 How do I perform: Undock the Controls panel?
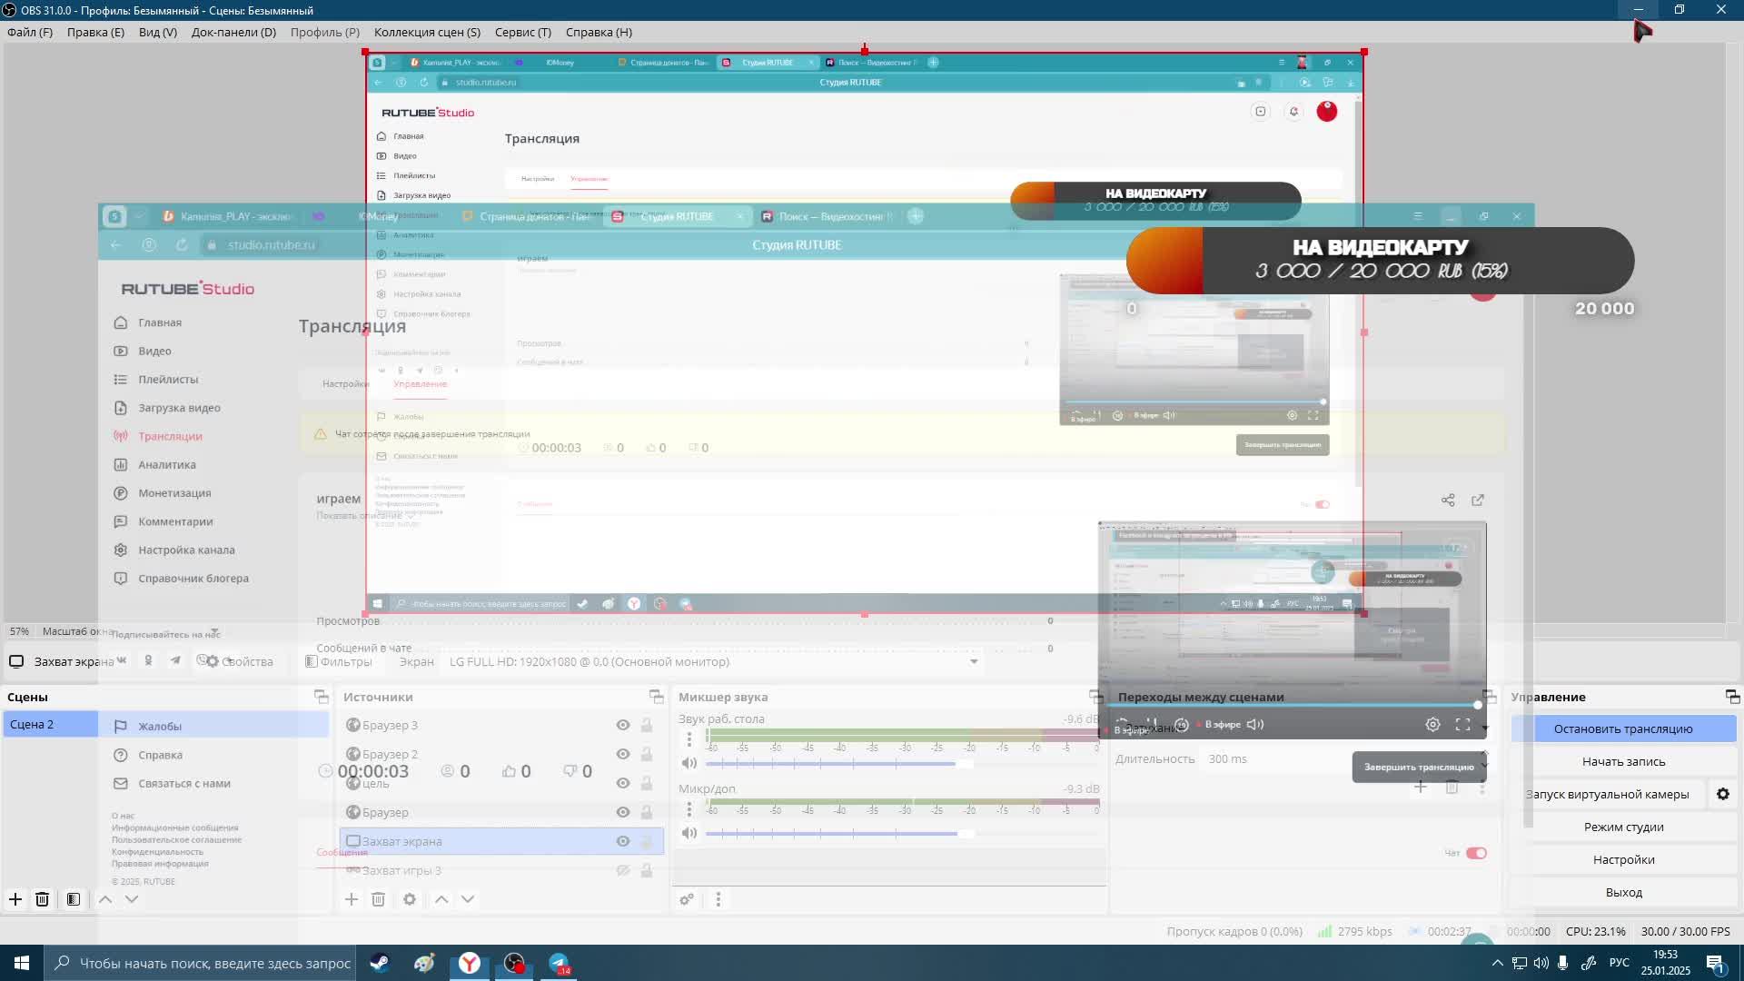[x=1732, y=697]
